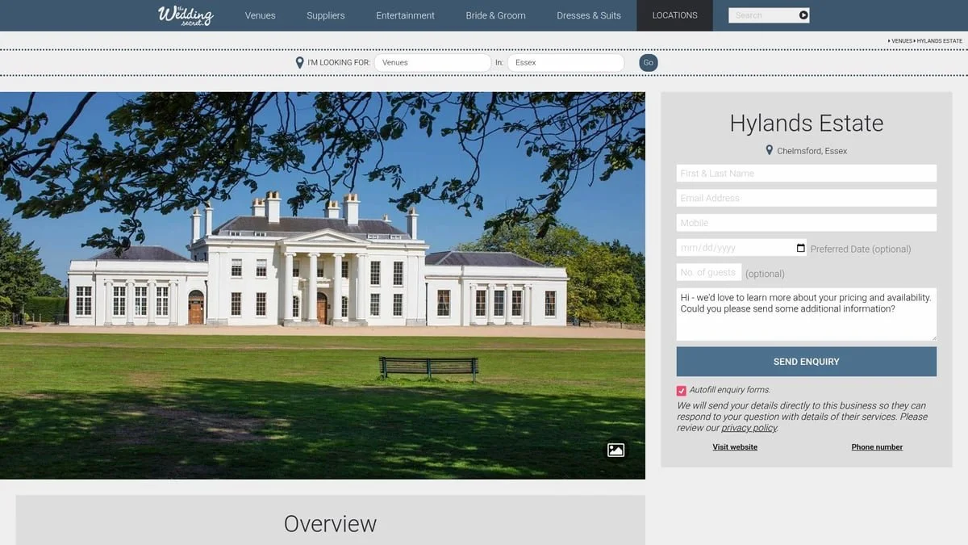Click the Go button
Image resolution: width=968 pixels, height=545 pixels.
coord(649,63)
